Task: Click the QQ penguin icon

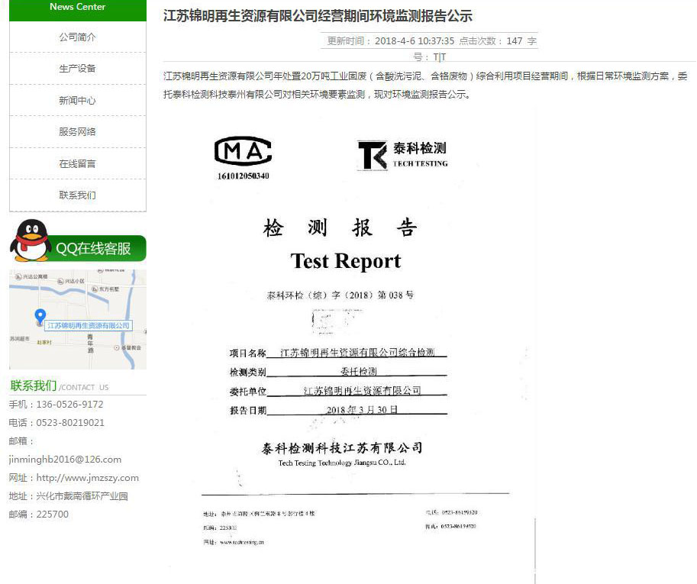Action: click(31, 240)
